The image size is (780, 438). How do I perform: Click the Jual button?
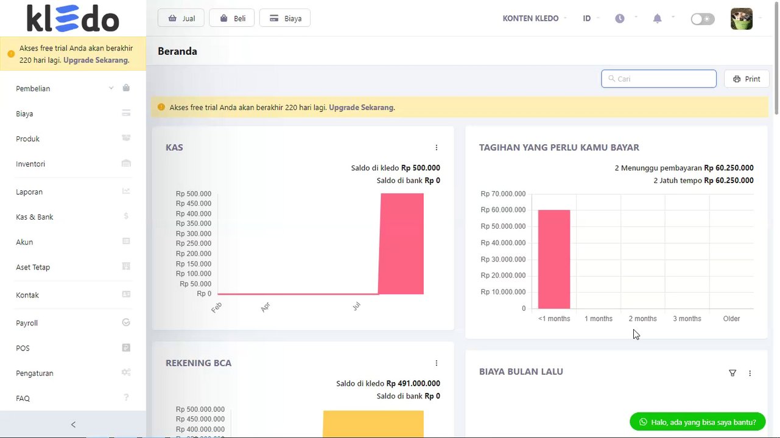[x=181, y=18]
